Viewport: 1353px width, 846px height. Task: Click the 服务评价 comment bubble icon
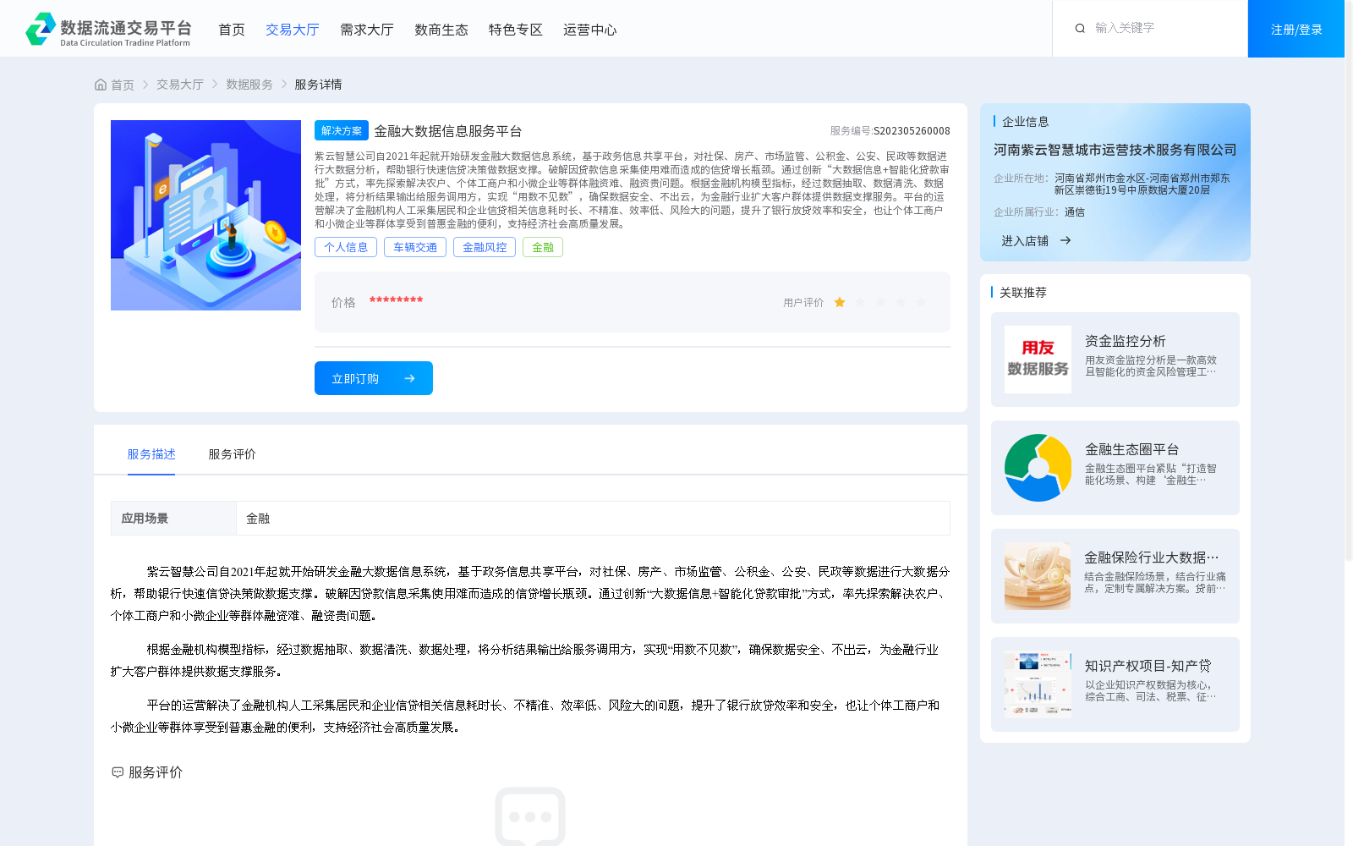click(x=118, y=772)
